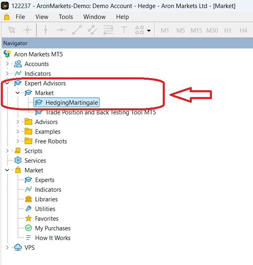Image resolution: width=253 pixels, height=265 pixels.
Task: Open the View menu
Action: coord(41,17)
